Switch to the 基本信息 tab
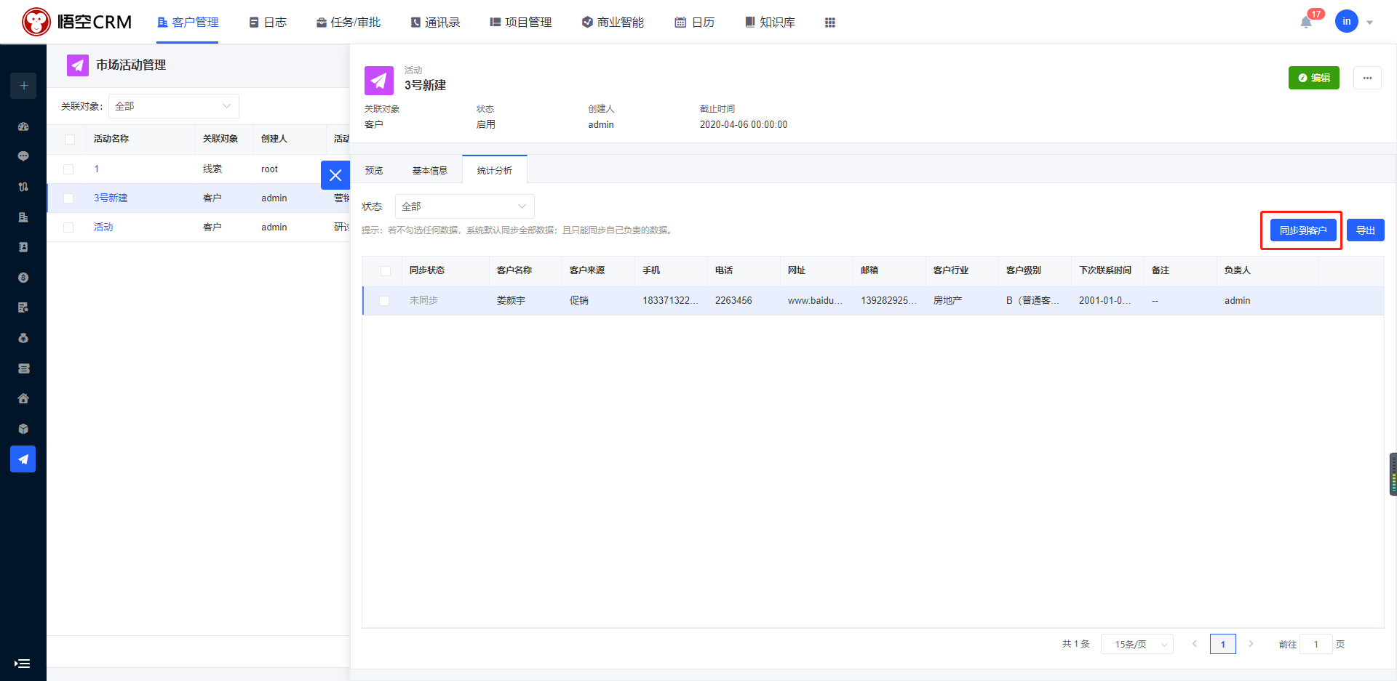 (x=429, y=171)
